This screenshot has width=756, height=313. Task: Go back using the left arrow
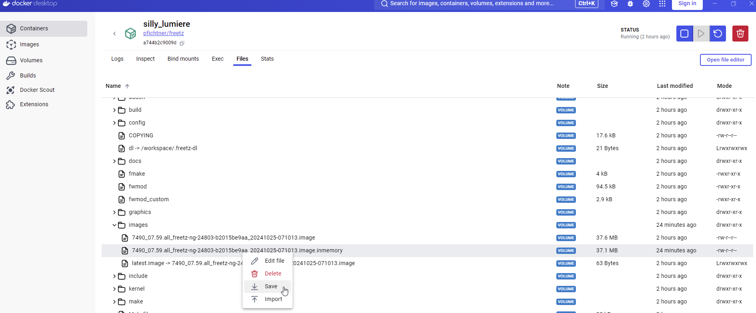[x=114, y=34]
